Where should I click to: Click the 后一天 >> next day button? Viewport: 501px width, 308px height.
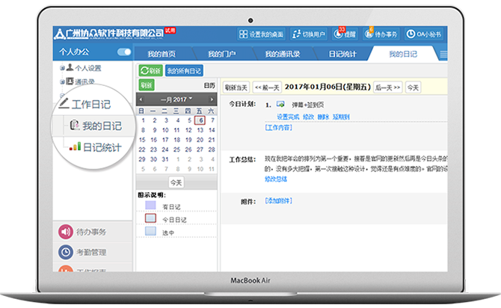387,87
